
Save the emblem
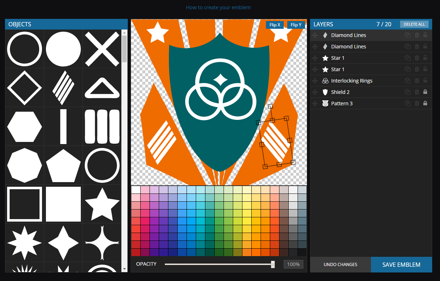click(401, 264)
